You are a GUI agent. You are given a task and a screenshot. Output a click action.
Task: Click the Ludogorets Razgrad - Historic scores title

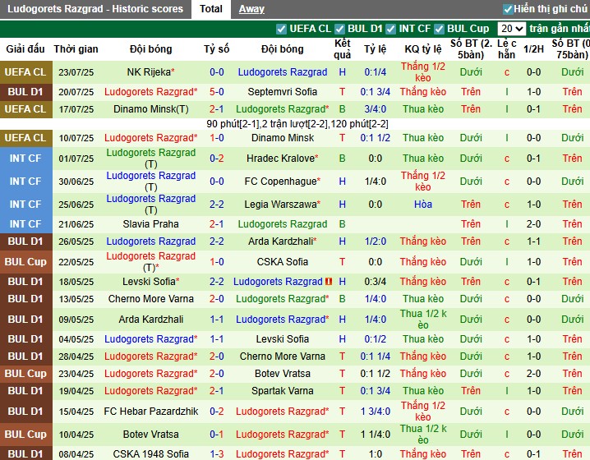pos(95,9)
